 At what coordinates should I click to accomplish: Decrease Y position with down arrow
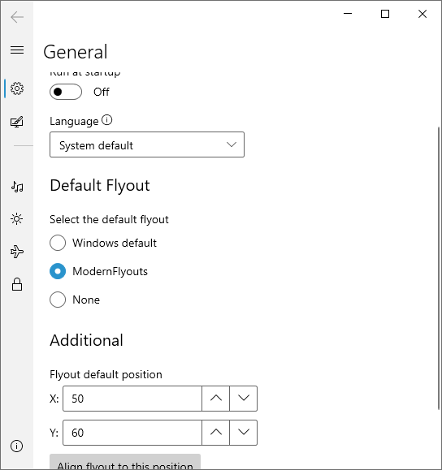click(x=244, y=433)
